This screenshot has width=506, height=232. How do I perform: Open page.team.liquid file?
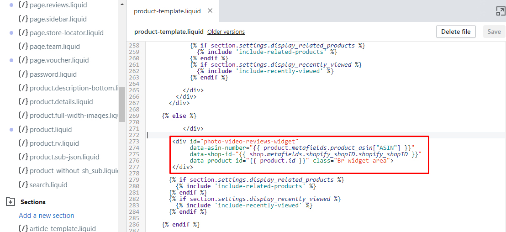coord(54,47)
